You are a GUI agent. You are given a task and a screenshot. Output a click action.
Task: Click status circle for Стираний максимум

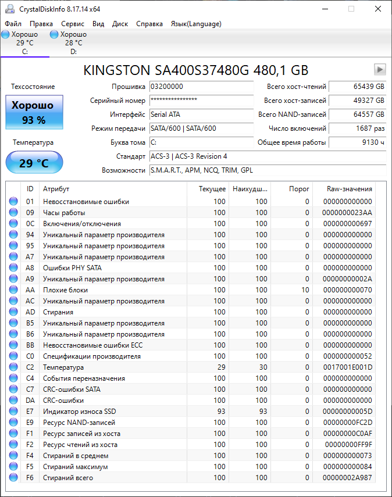coord(13,467)
